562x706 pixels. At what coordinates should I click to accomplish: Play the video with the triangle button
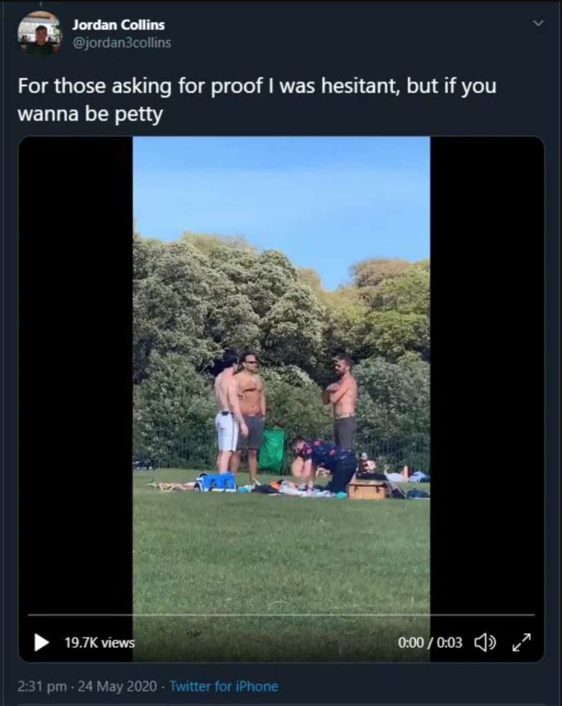point(41,642)
